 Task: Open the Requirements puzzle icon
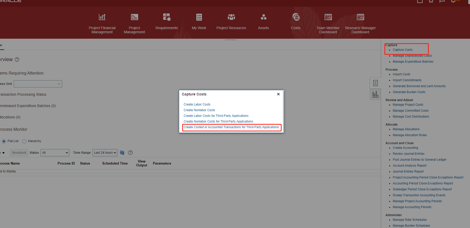[x=167, y=17]
